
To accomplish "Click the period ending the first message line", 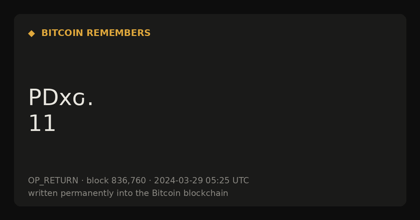I will (90, 104).
